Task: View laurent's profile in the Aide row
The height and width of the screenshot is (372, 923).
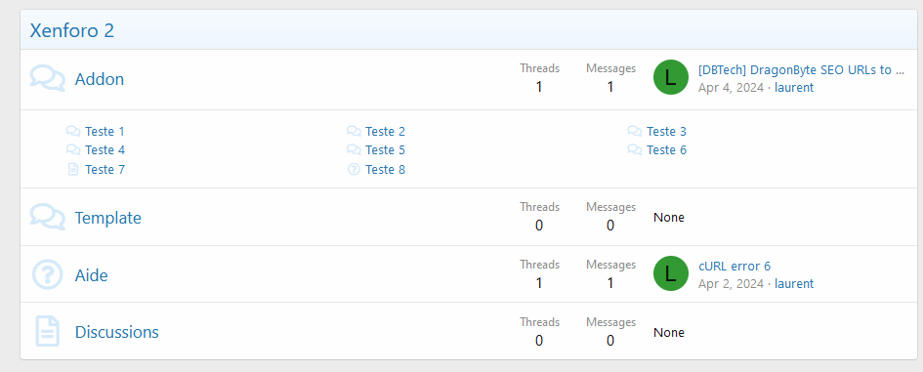Action: [x=794, y=284]
